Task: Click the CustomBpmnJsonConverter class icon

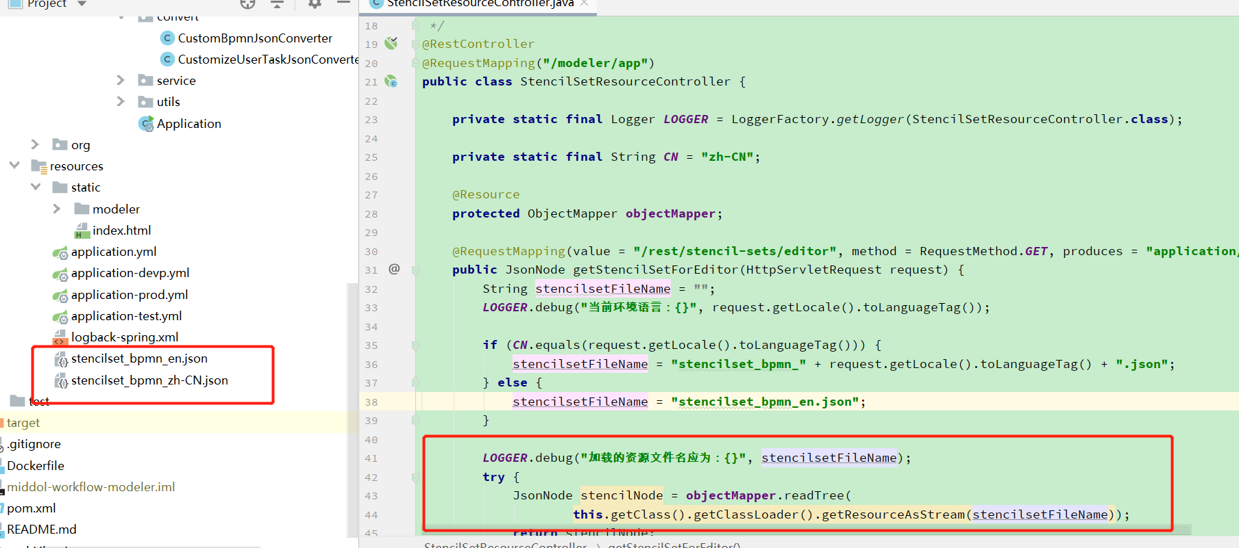Action: click(x=167, y=38)
